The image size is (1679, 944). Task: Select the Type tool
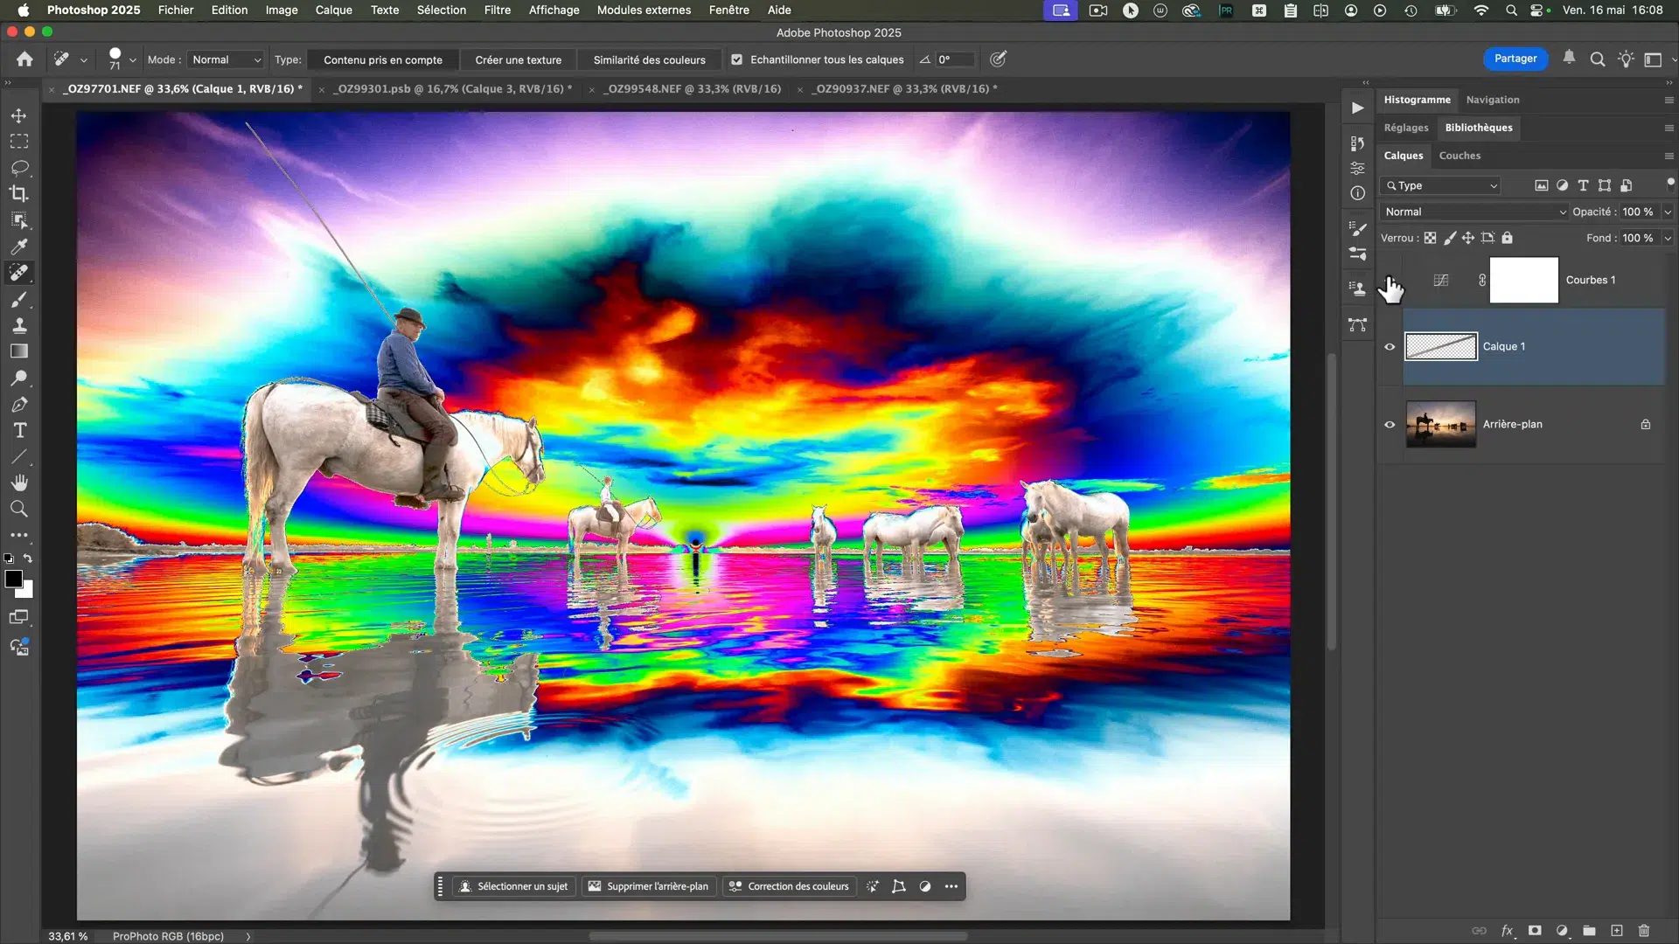coord(19,430)
